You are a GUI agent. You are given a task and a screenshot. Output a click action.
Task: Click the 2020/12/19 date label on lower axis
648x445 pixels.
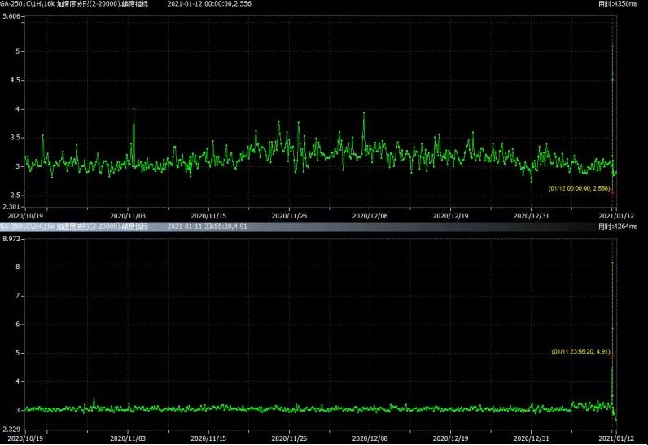(x=450, y=437)
